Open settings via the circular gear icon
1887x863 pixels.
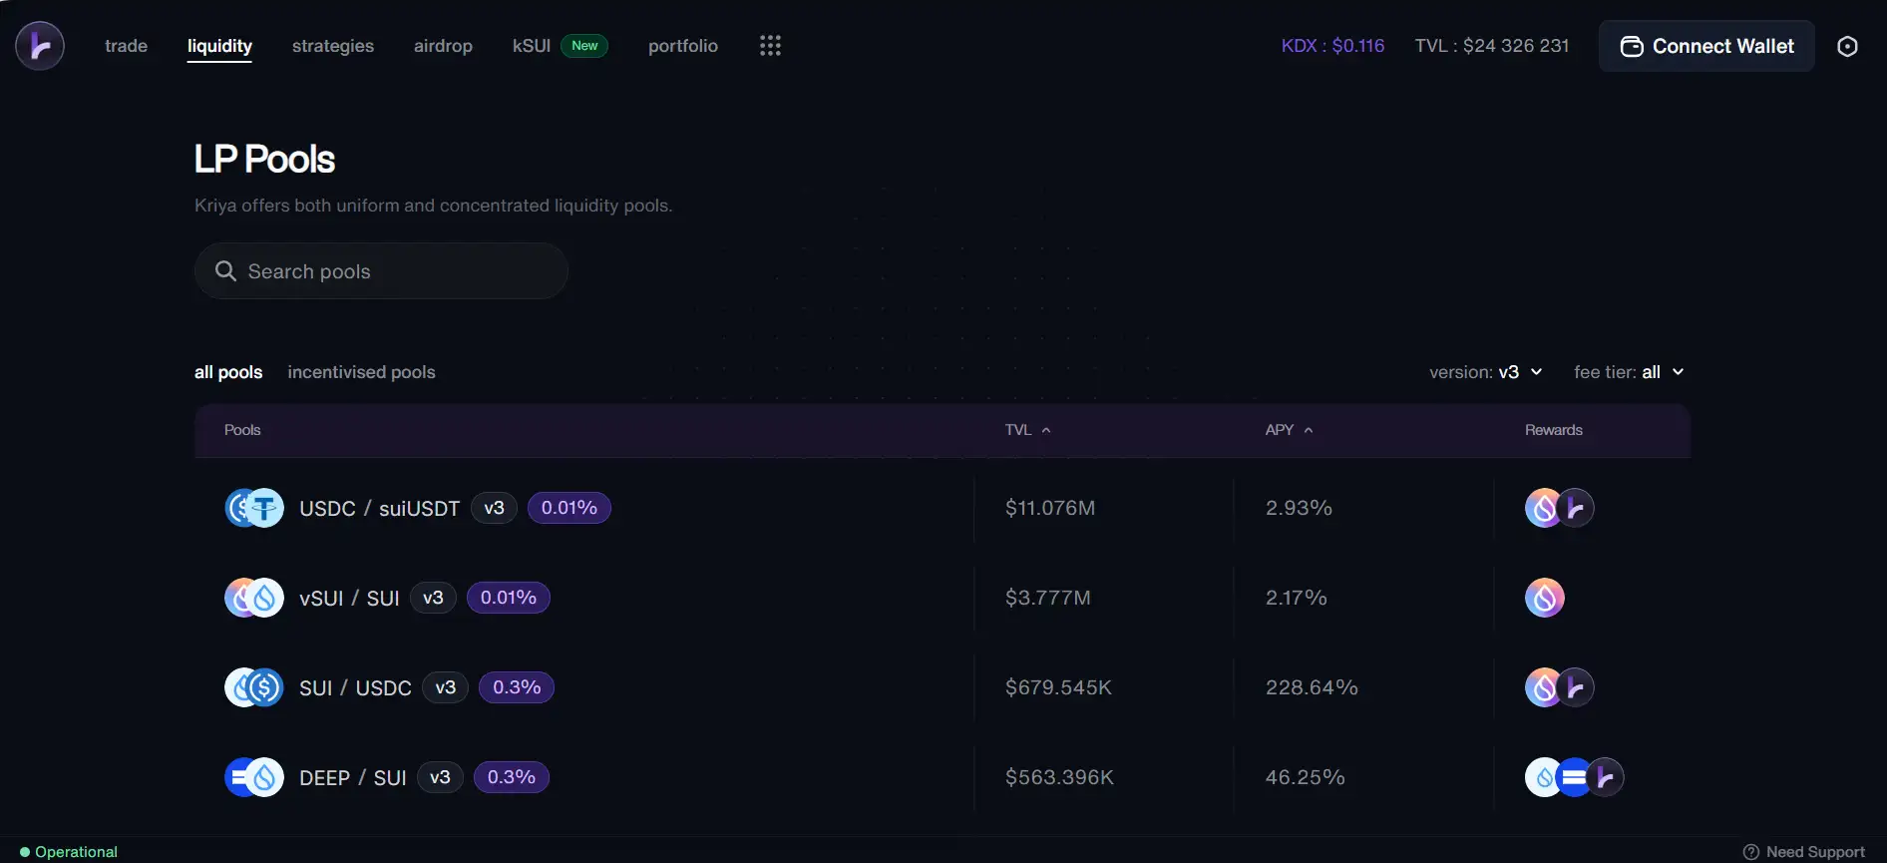tap(1847, 47)
